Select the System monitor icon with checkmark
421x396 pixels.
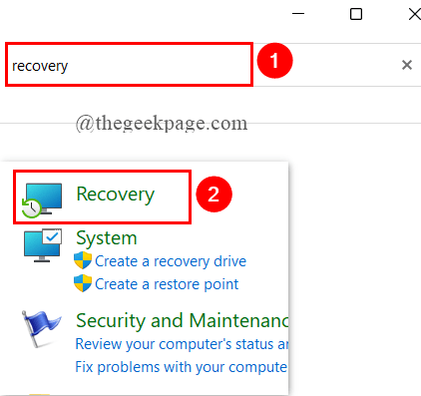pos(43,245)
